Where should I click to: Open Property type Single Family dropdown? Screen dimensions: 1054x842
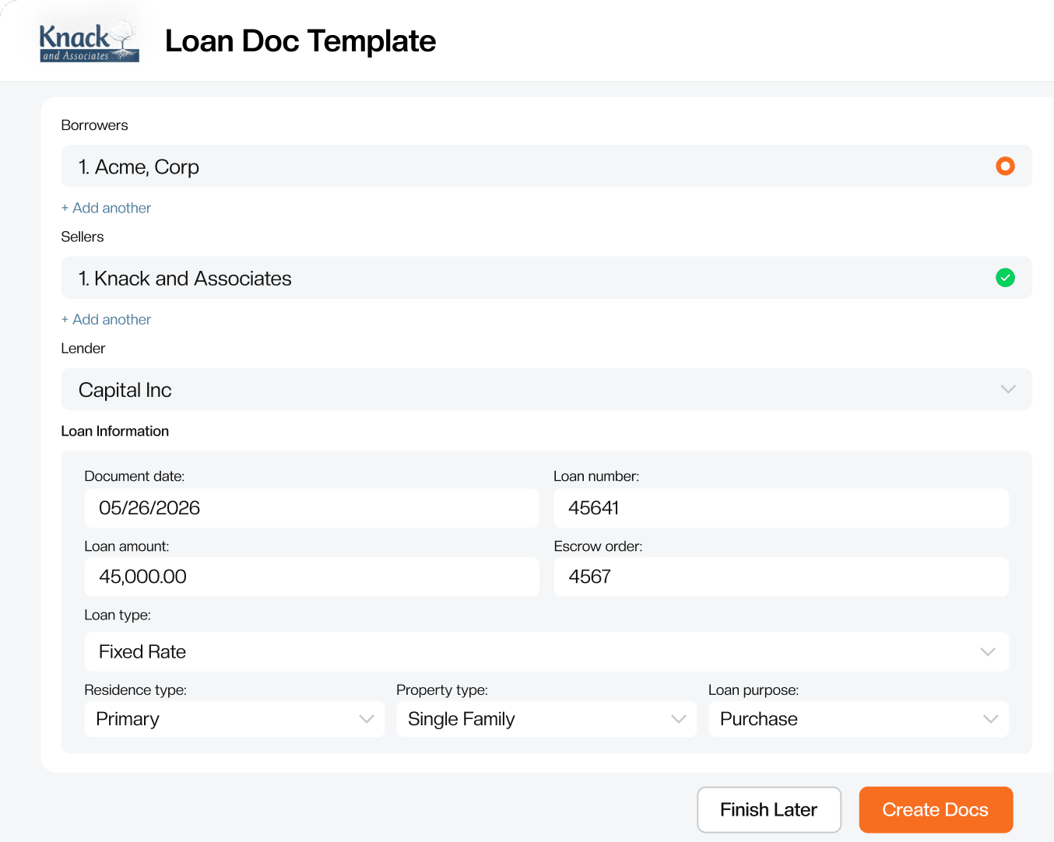546,719
